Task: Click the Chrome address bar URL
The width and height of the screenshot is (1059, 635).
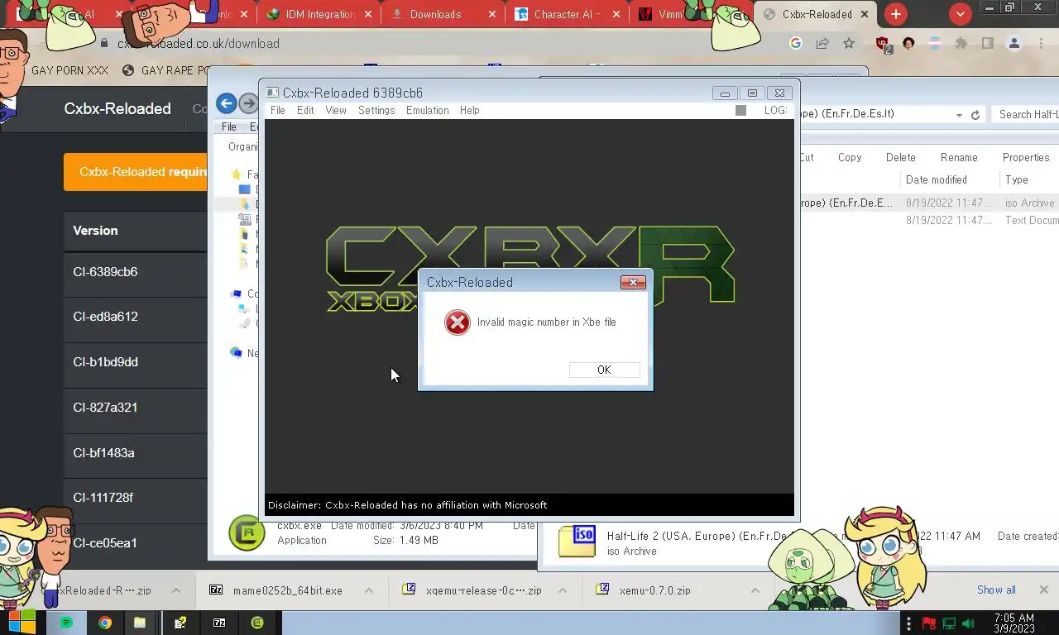Action: [x=198, y=44]
